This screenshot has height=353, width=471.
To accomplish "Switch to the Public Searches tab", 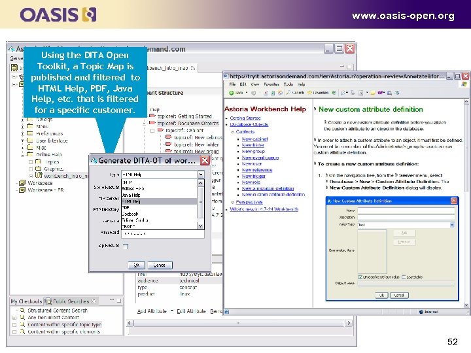I will [71, 301].
